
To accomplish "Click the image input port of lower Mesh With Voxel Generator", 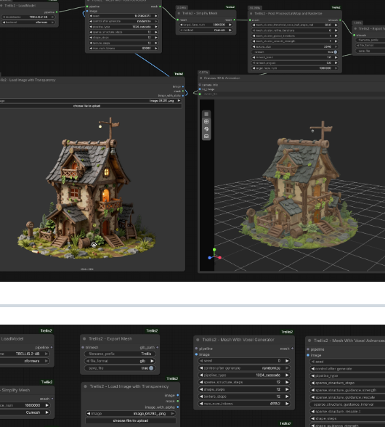I will point(196,354).
